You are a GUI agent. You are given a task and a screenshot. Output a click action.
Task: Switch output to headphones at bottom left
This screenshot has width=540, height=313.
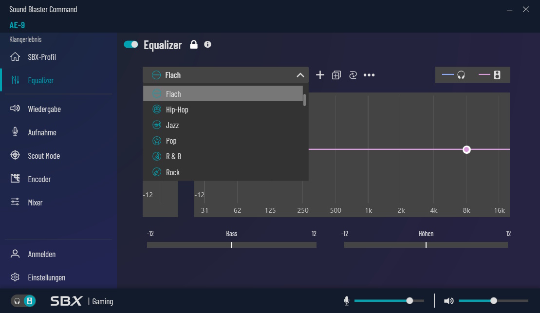click(x=17, y=301)
